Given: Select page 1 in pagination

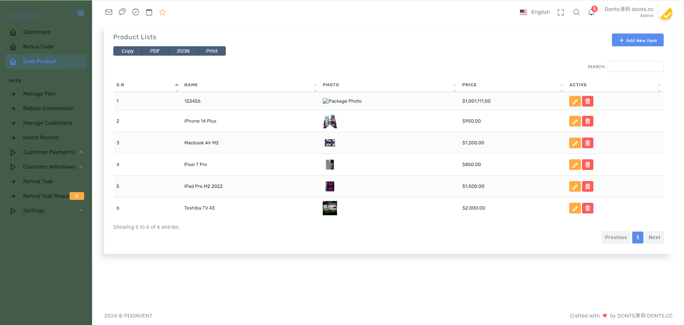Looking at the screenshot, I should point(638,237).
